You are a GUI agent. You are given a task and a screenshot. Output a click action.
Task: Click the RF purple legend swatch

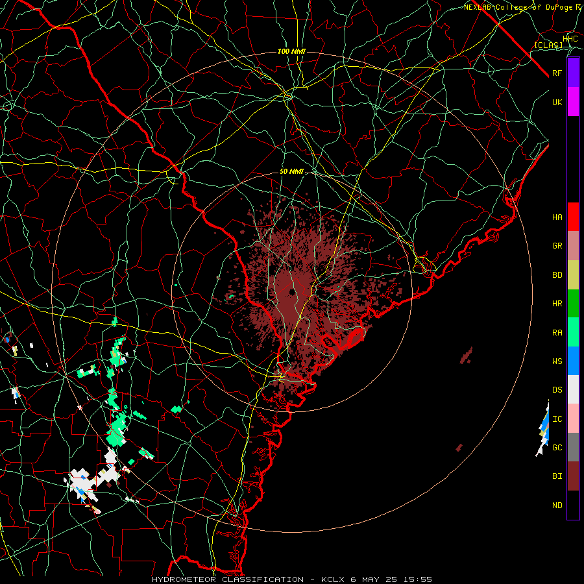573,73
